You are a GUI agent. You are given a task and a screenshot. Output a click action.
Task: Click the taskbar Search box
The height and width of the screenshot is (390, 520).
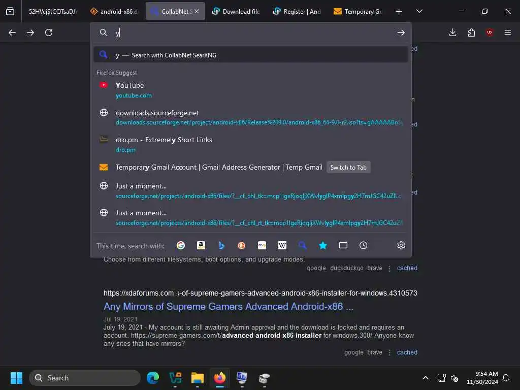[85, 378]
